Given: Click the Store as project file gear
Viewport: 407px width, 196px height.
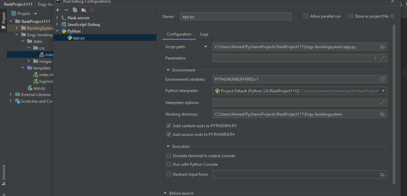Looking at the screenshot, I should [x=392, y=16].
